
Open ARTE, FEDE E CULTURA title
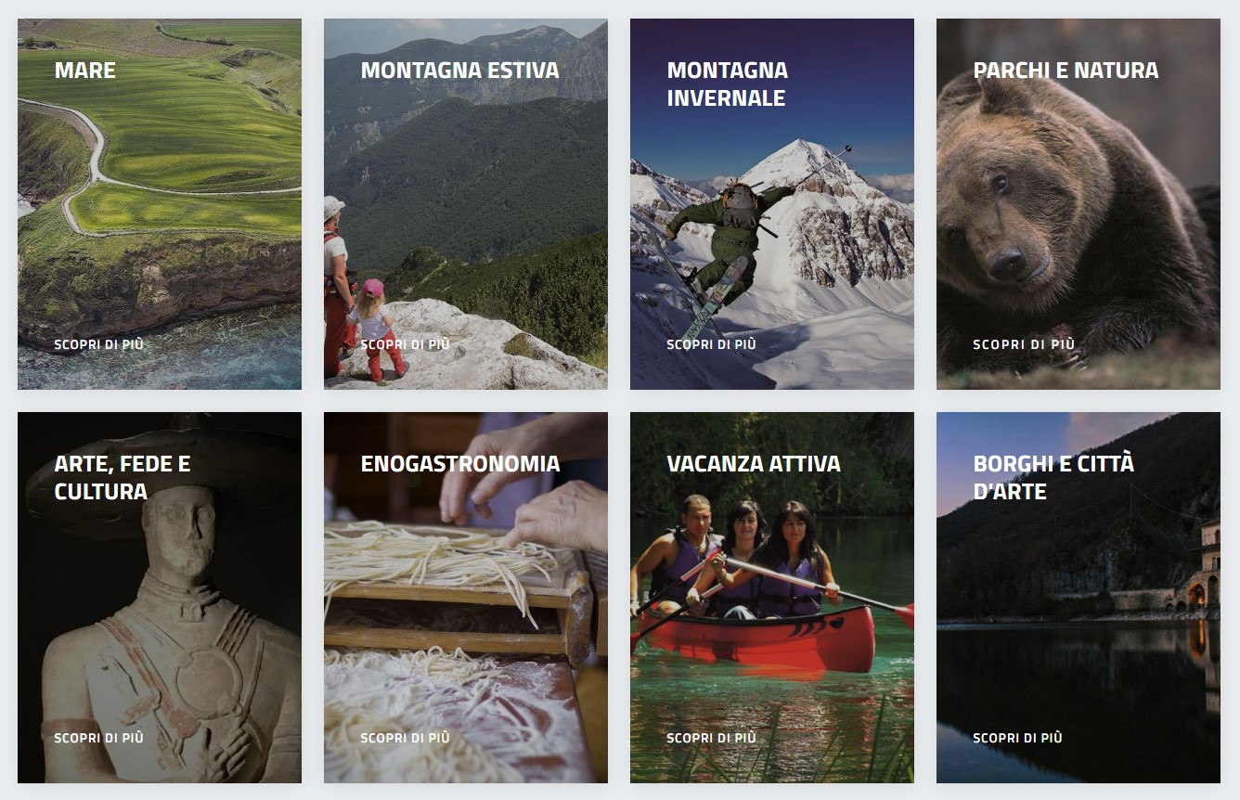pyautogui.click(x=123, y=478)
